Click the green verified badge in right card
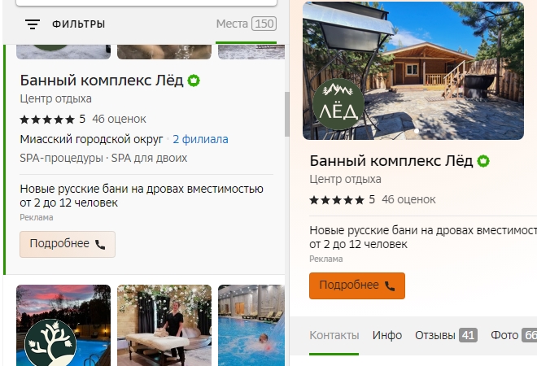This screenshot has height=366, width=537. (x=483, y=161)
